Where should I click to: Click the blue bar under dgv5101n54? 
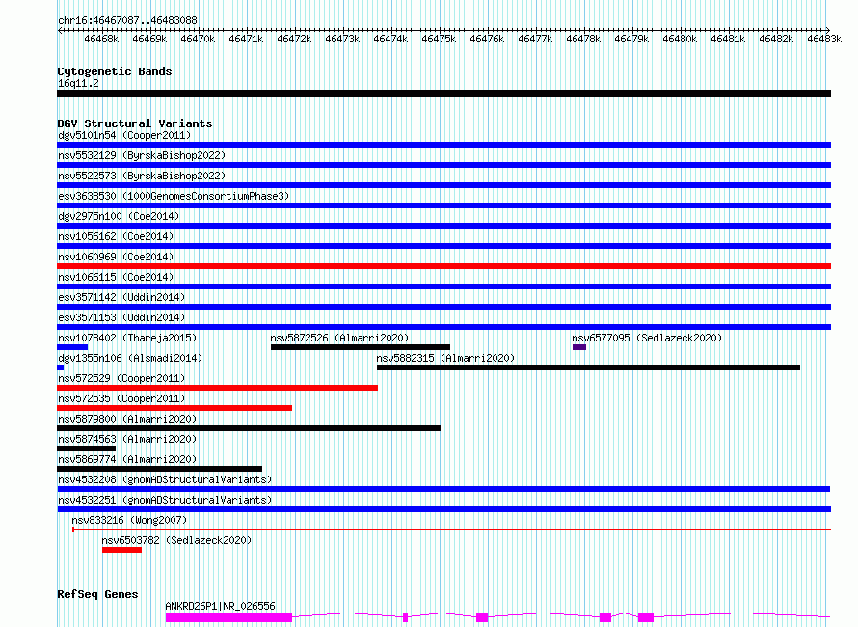(x=443, y=145)
